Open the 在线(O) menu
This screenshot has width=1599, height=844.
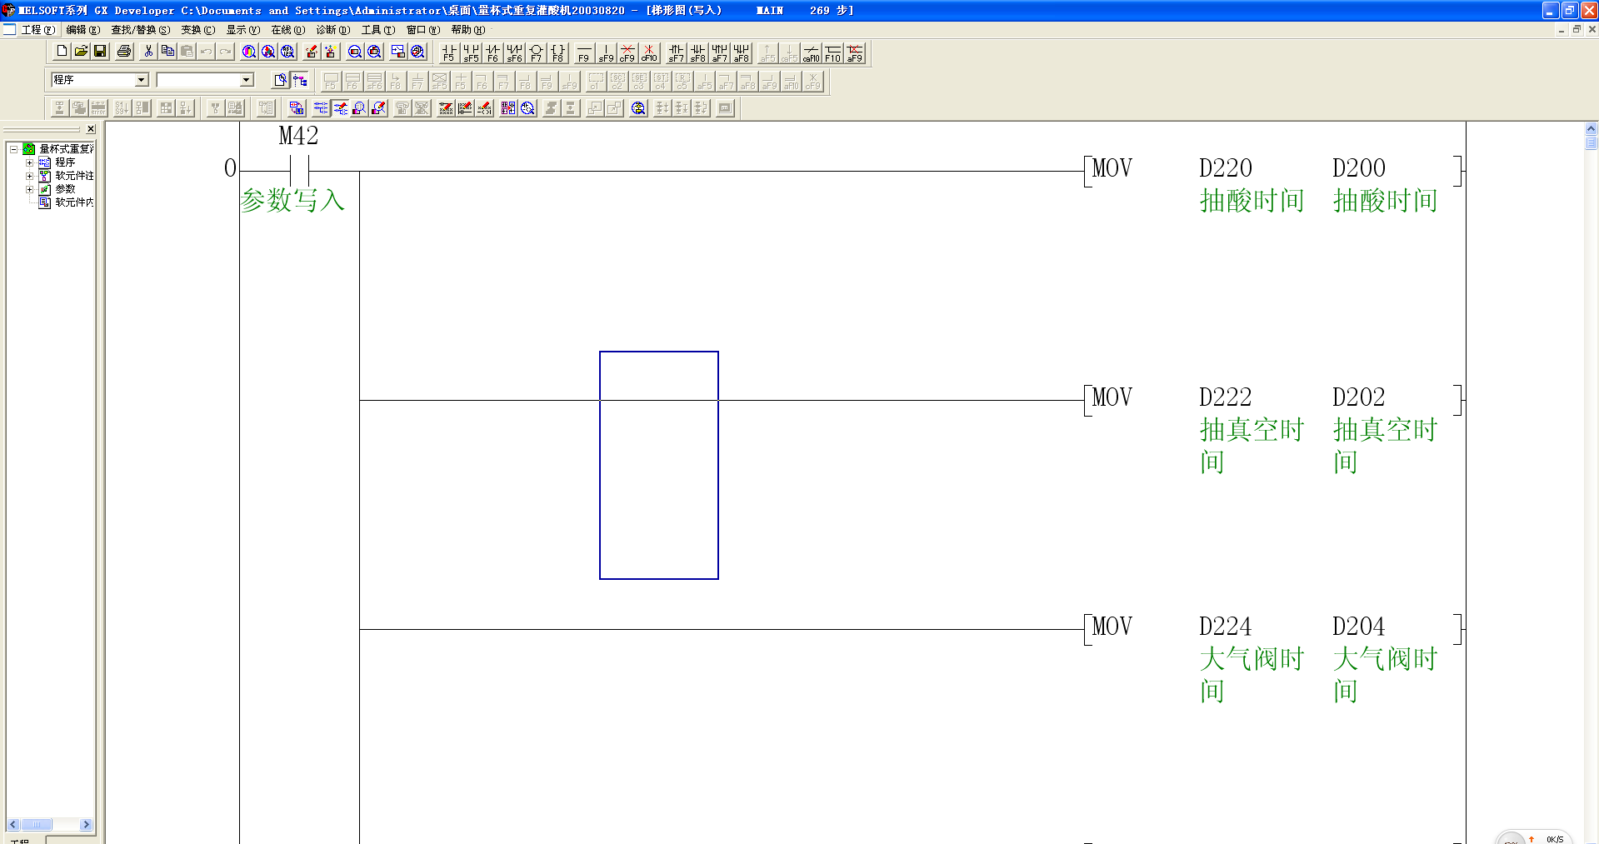(287, 30)
